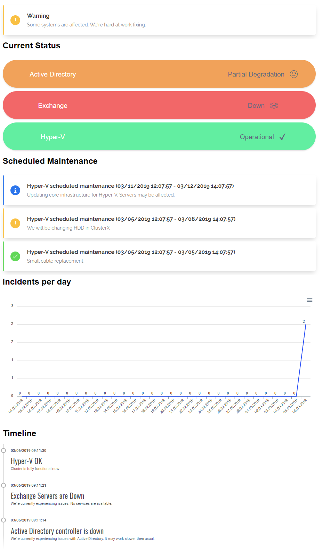Click the Exchange Servers are Down timeline heading
The image size is (323, 550).
(x=47, y=496)
